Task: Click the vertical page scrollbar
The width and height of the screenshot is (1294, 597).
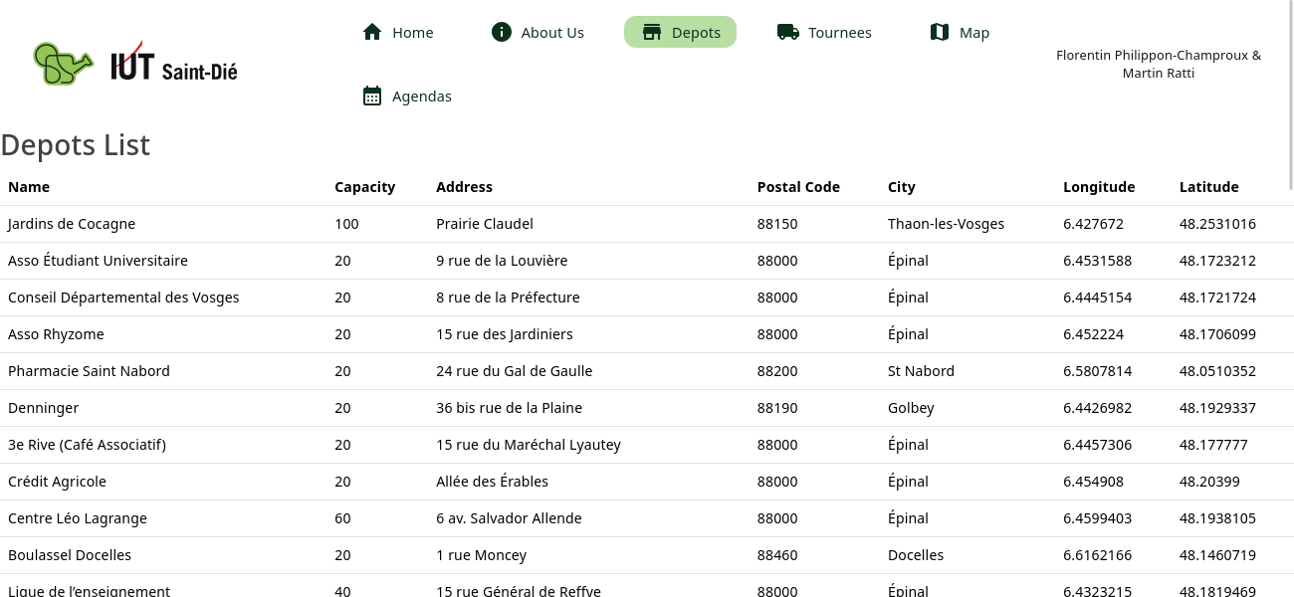Action: [x=1290, y=95]
